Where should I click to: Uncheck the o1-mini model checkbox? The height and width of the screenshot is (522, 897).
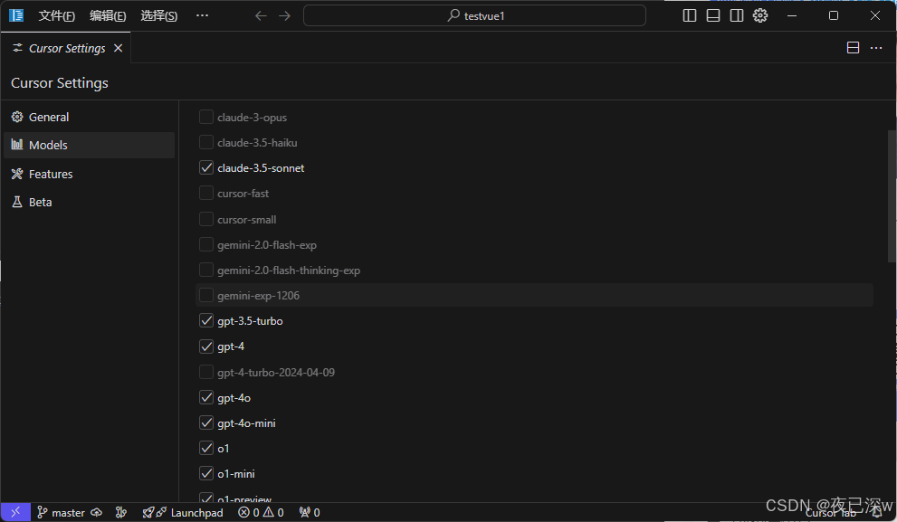(x=206, y=473)
